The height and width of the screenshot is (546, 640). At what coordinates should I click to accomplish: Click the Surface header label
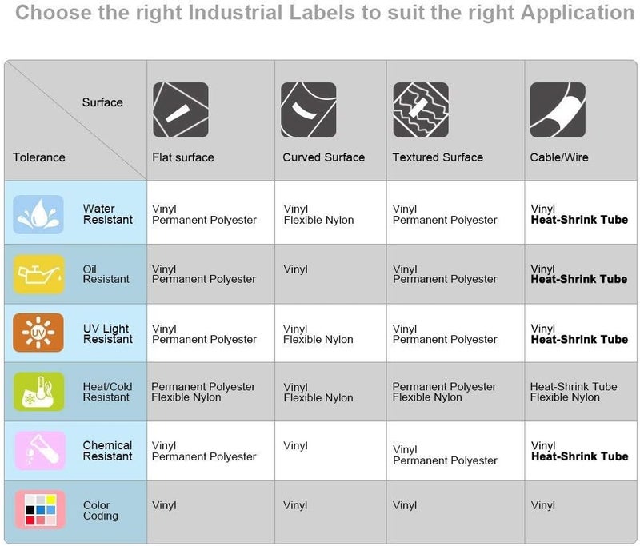[102, 102]
